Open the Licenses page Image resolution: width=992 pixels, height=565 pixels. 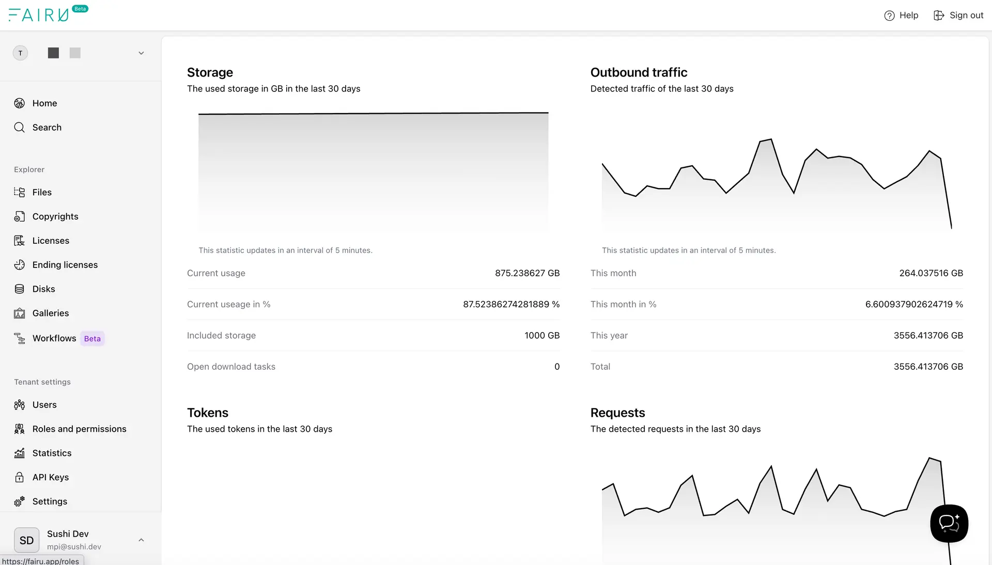click(51, 240)
